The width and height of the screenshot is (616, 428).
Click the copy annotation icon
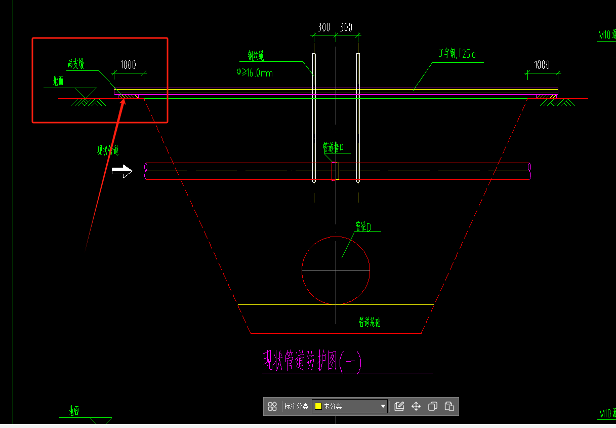point(433,406)
